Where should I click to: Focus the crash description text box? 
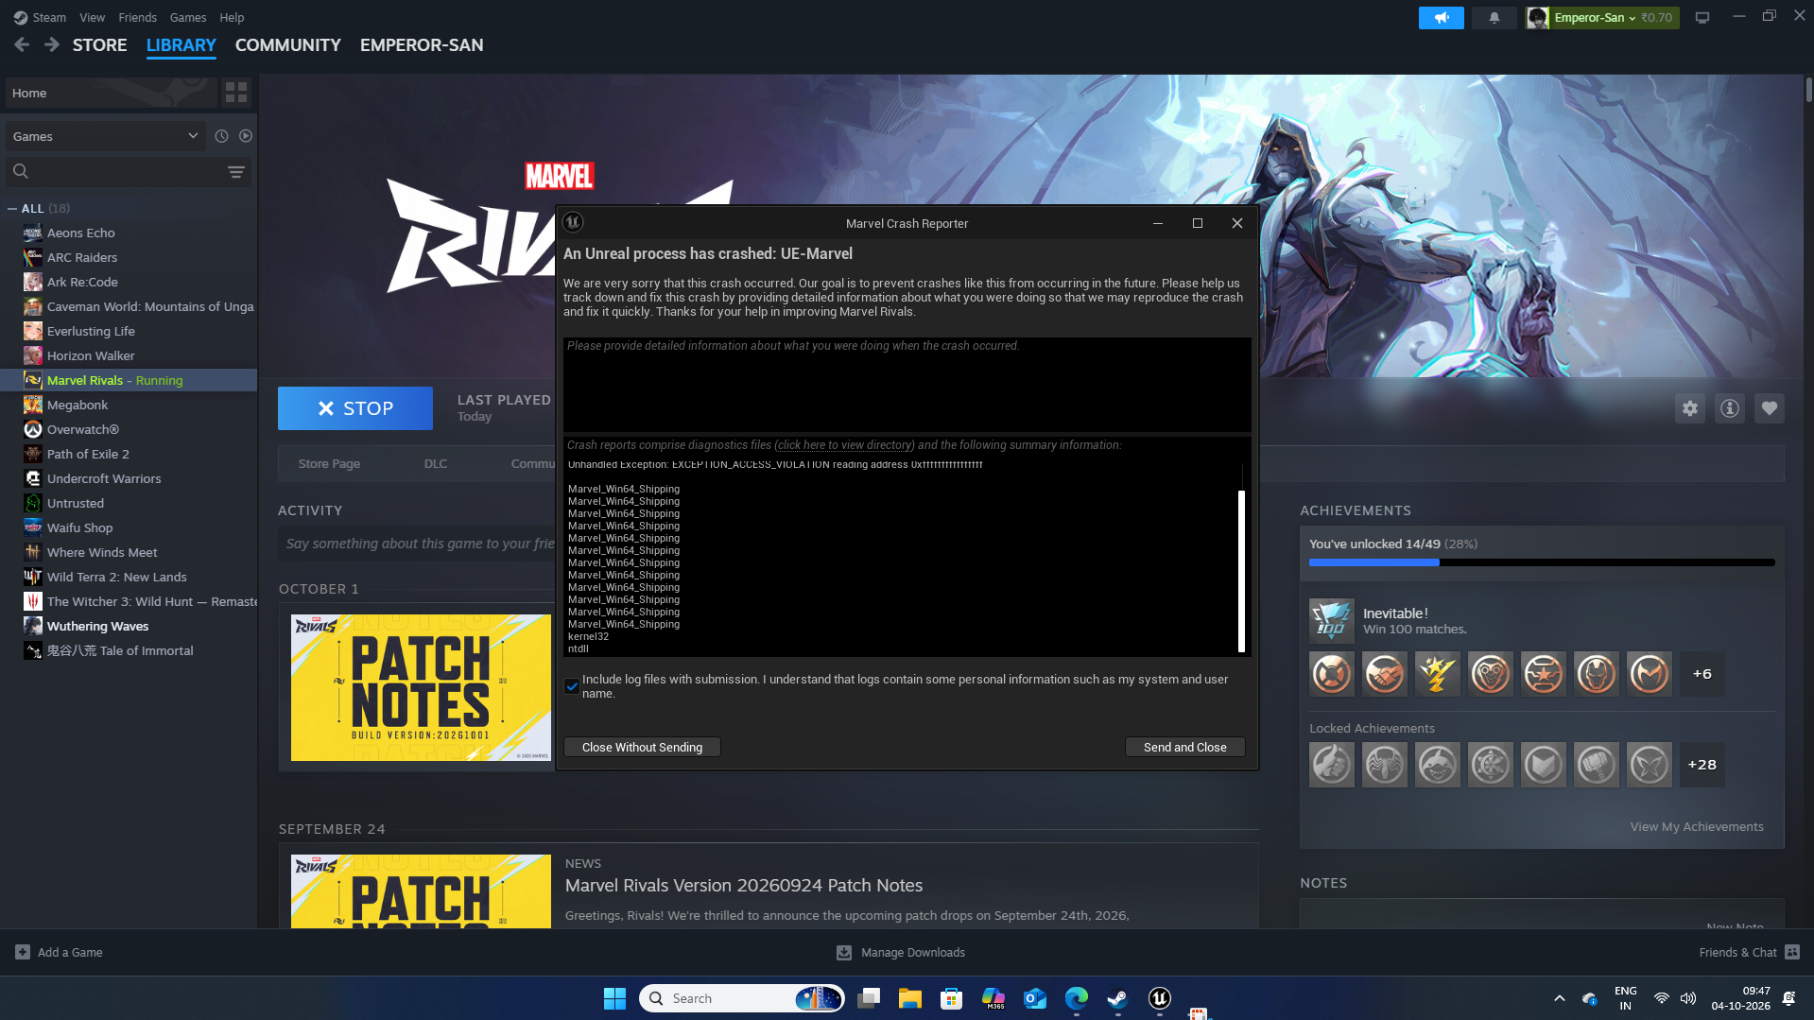907,384
